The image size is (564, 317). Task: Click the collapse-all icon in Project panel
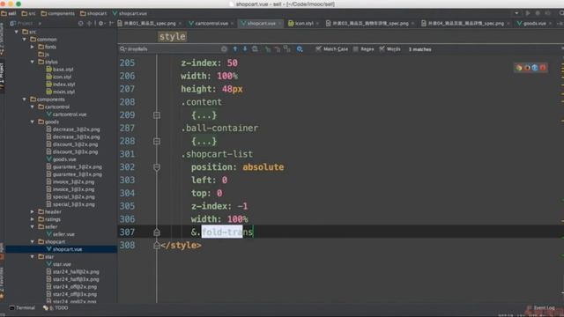point(90,24)
